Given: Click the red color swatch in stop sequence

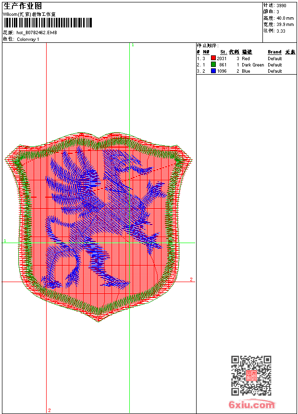Looking at the screenshot, I should tap(213, 58).
